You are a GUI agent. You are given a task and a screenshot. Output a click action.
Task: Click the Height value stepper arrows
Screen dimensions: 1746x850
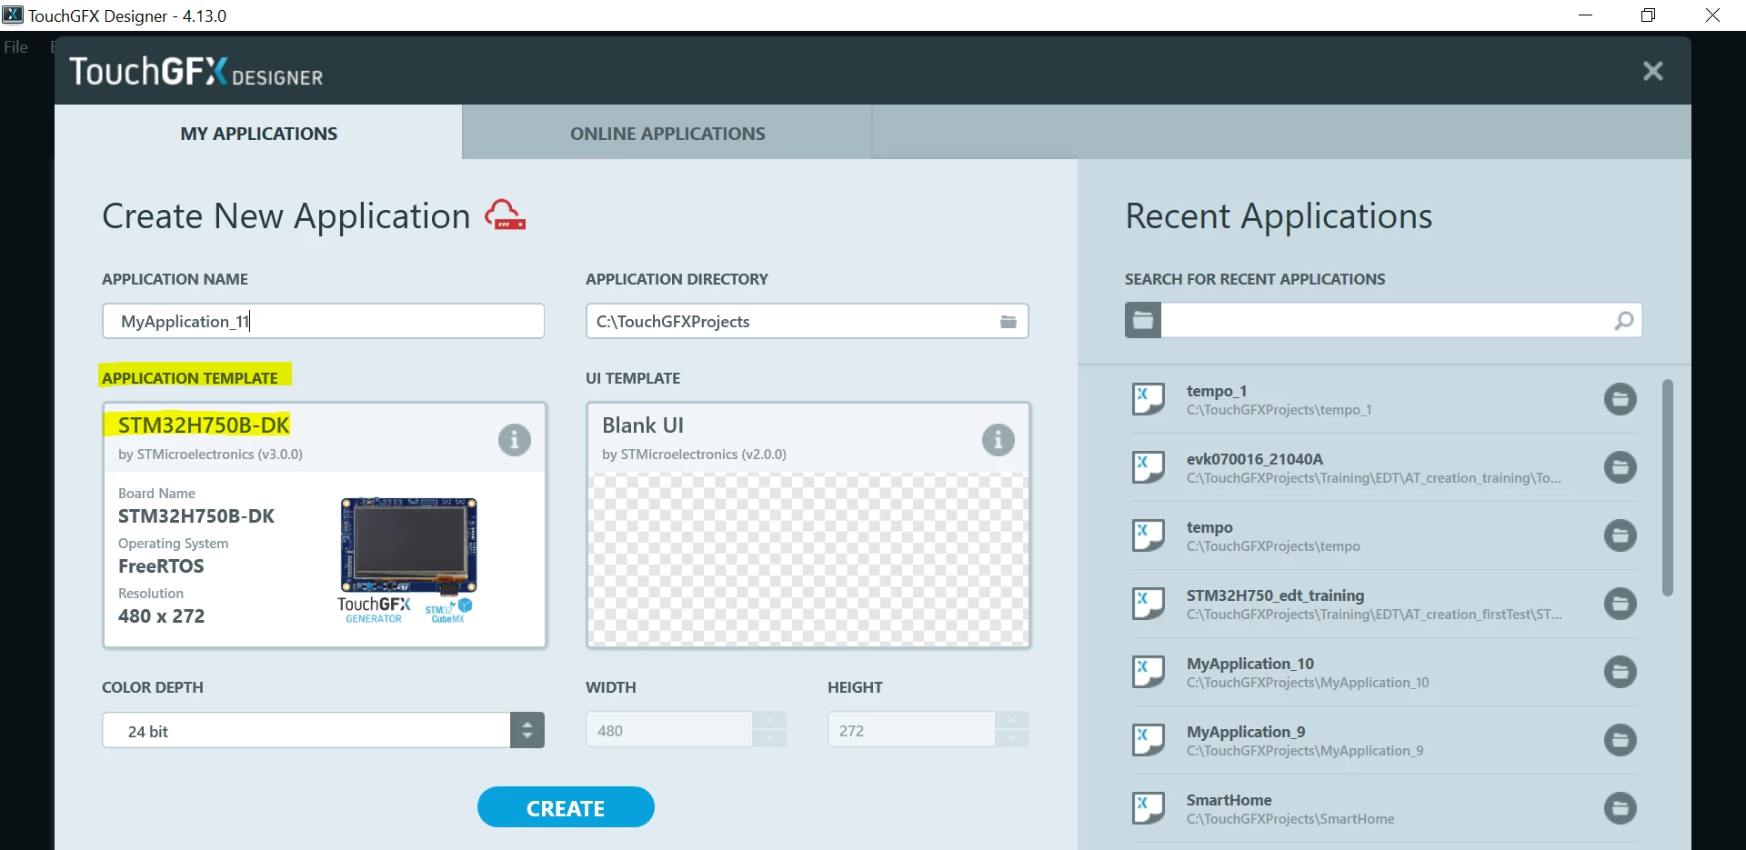[x=1011, y=730]
